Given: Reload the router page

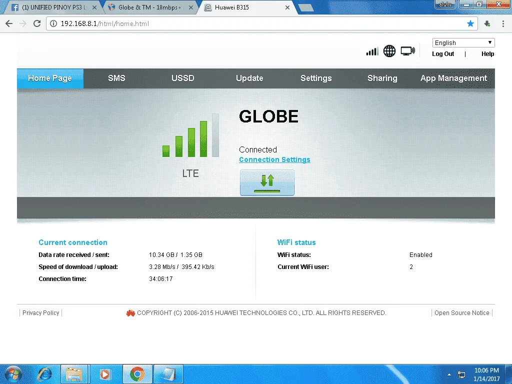Looking at the screenshot, I should click(37, 23).
